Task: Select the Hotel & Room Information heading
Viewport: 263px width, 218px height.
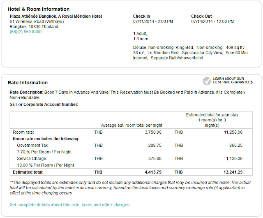Action: coord(39,9)
